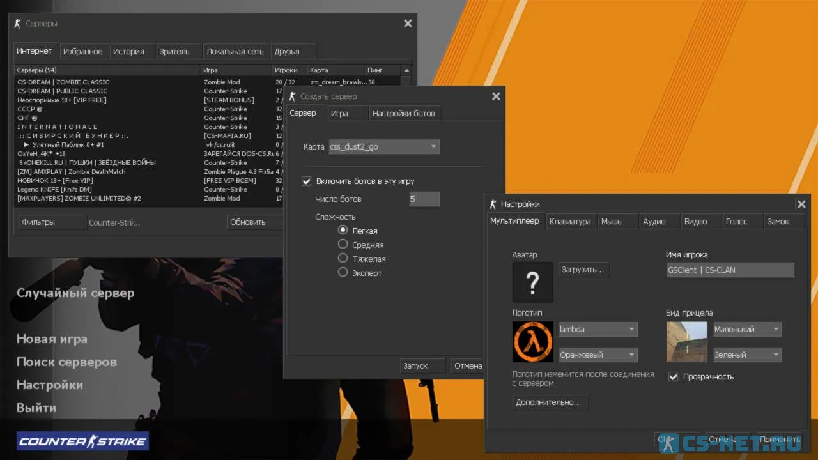Select the Мультиплеер settings tab
This screenshot has width=818, height=460.
515,221
